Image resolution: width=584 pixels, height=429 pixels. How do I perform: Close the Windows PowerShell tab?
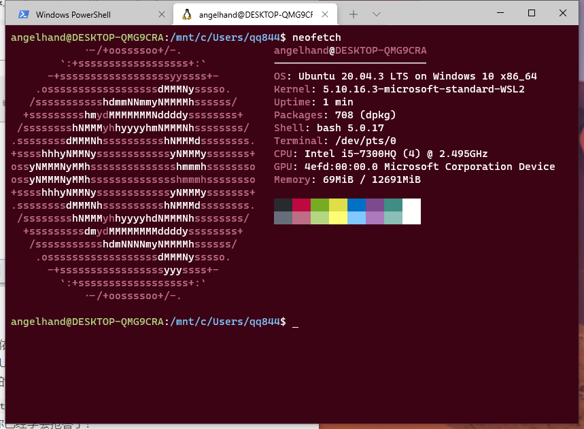(162, 14)
